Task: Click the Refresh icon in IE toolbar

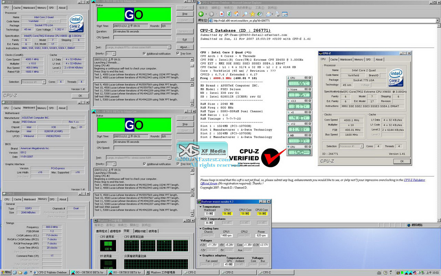Action: point(229,14)
